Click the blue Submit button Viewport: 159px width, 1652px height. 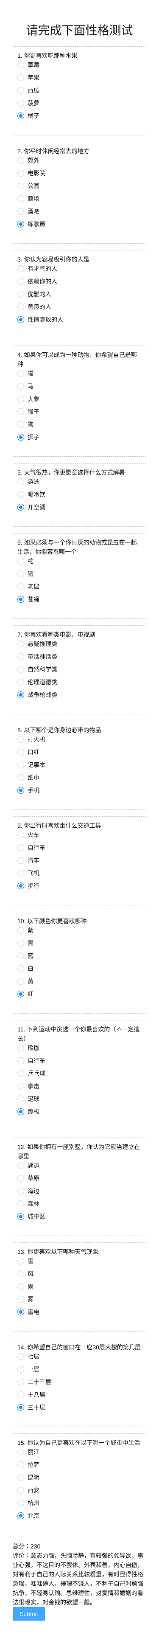tap(29, 1613)
